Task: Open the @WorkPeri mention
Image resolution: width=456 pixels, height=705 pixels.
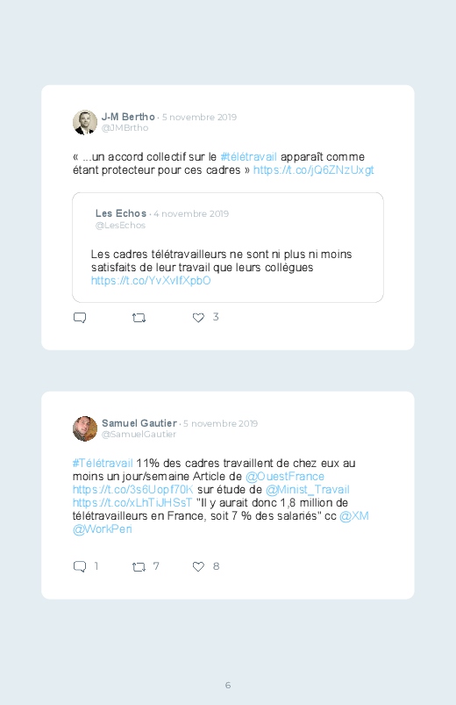Action: pos(103,529)
